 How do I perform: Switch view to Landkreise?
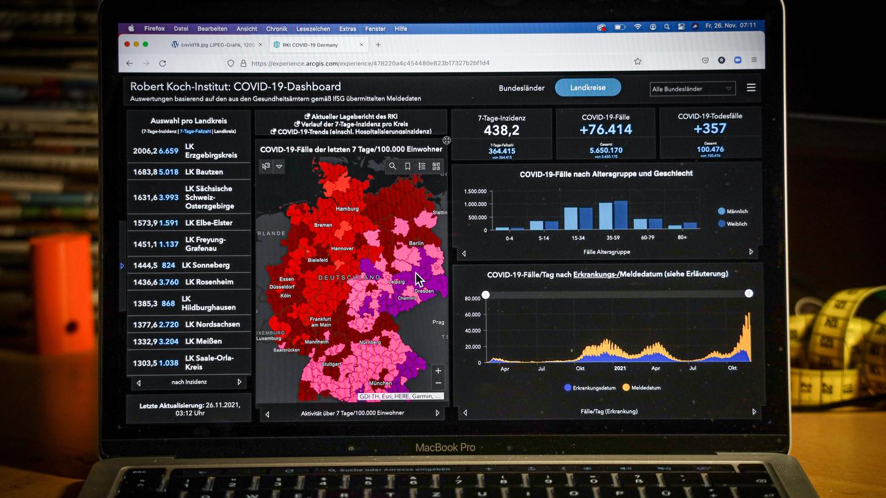[x=588, y=87]
